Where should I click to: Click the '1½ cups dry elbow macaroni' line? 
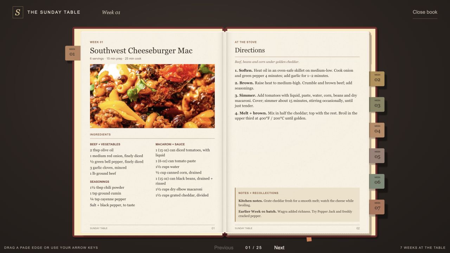pyautogui.click(x=179, y=189)
